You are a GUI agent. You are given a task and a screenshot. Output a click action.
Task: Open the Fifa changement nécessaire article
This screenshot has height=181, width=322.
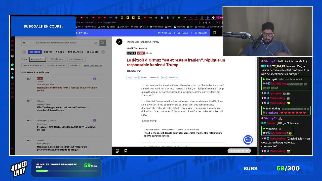(62, 109)
